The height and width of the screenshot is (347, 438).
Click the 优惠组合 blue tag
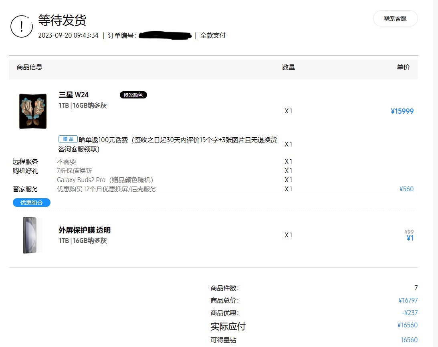[x=32, y=203]
